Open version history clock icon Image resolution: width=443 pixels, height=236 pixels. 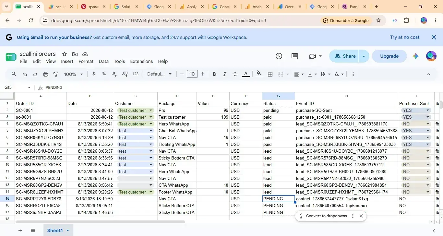tap(279, 56)
